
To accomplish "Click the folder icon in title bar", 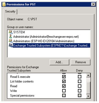I will (4, 4).
